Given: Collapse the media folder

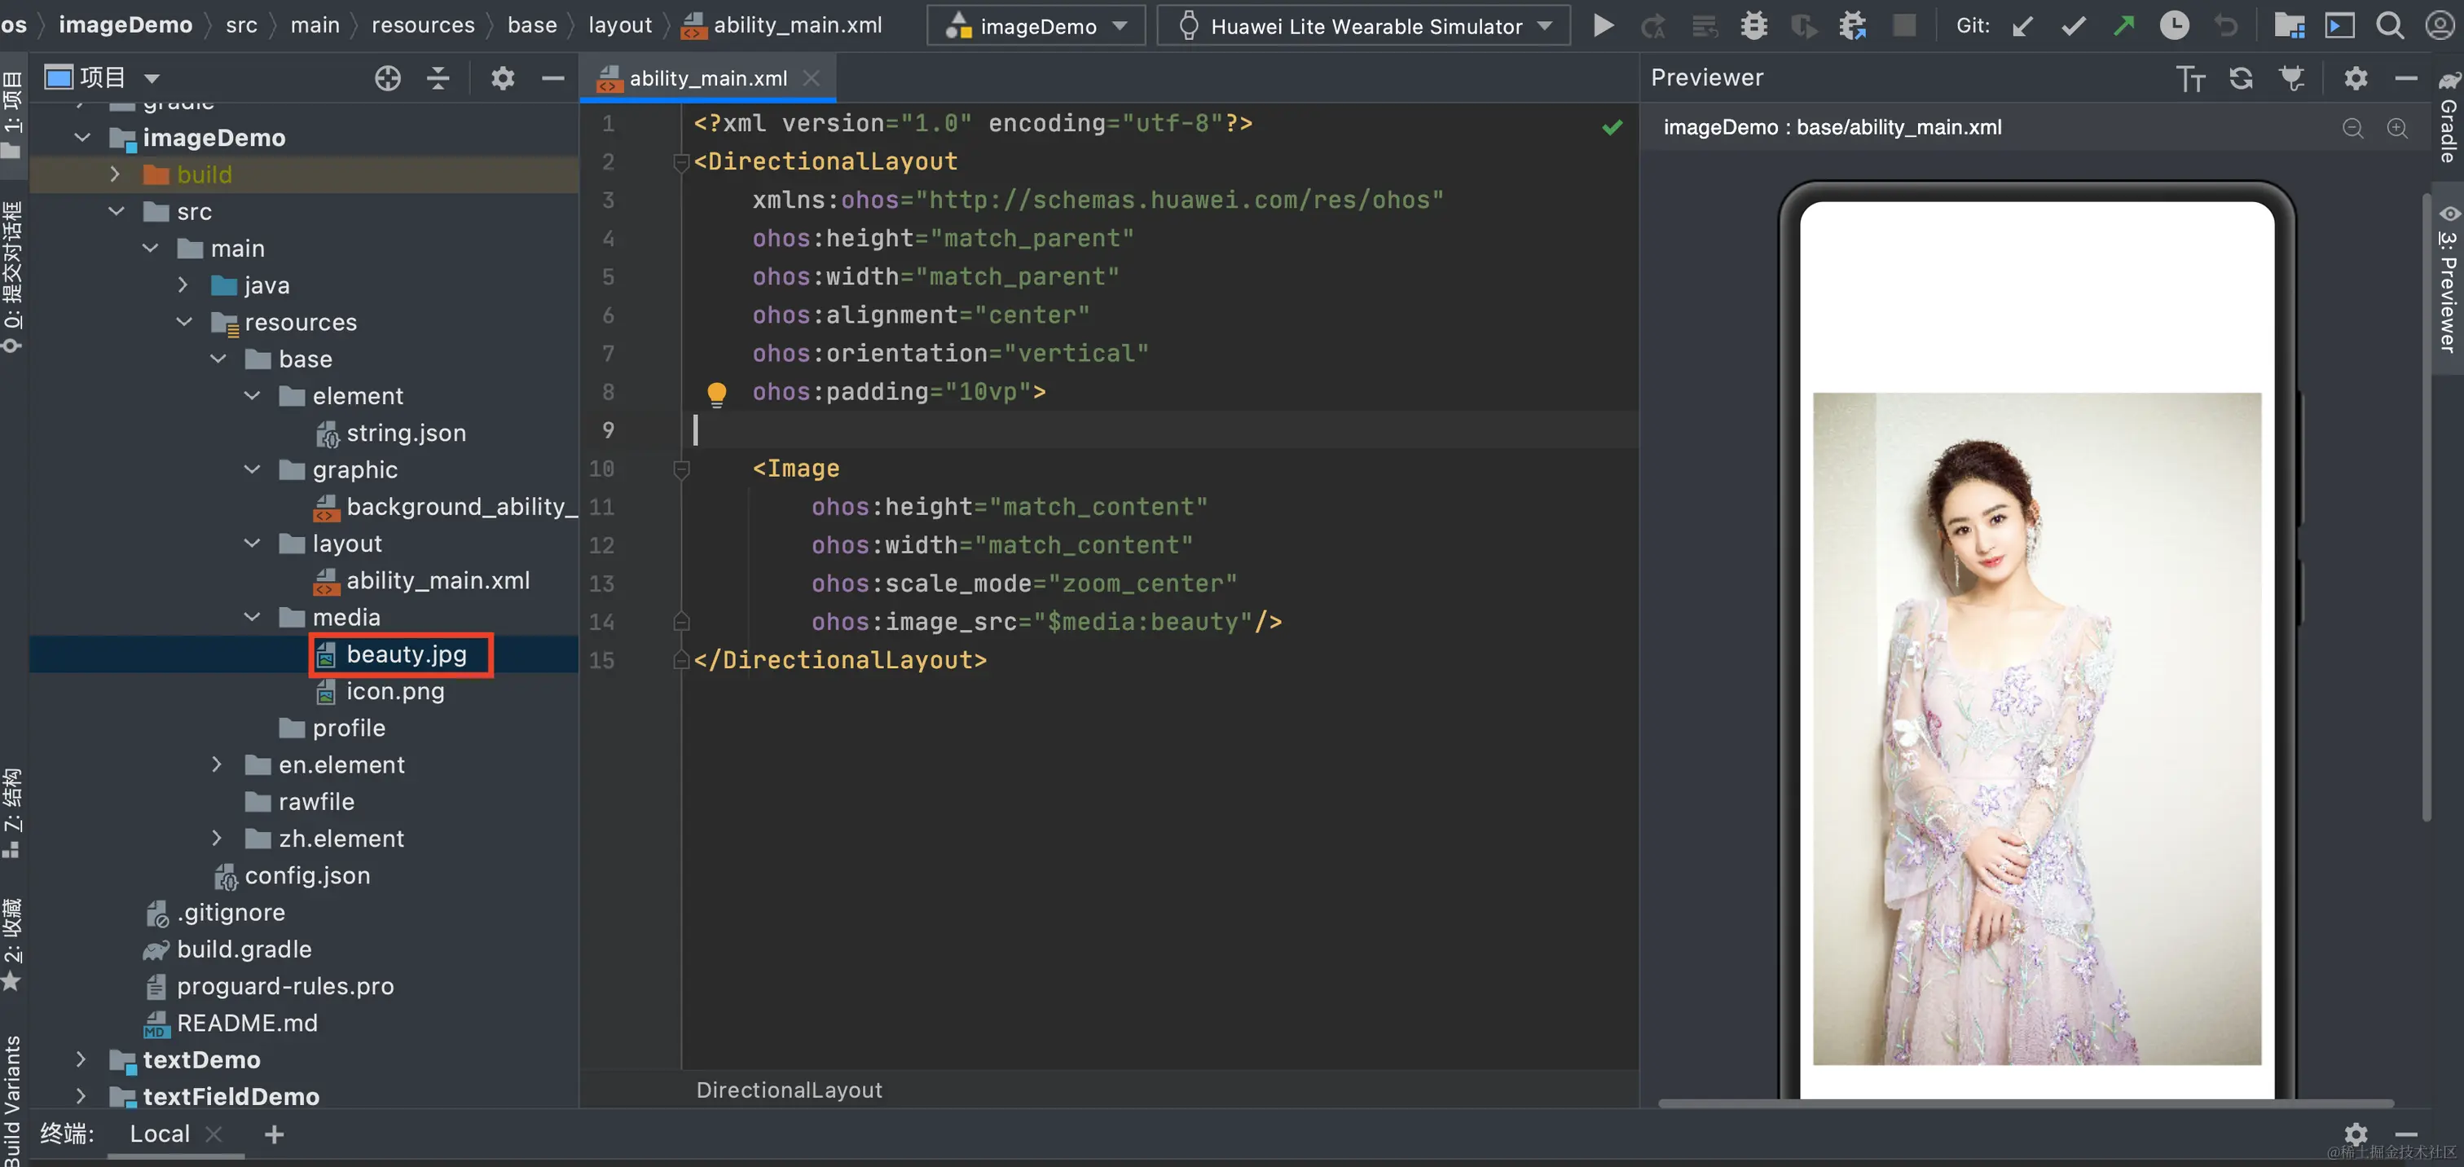Looking at the screenshot, I should click(253, 617).
